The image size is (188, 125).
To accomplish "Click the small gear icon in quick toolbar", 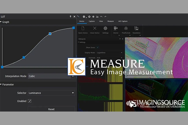I will tap(93, 17).
